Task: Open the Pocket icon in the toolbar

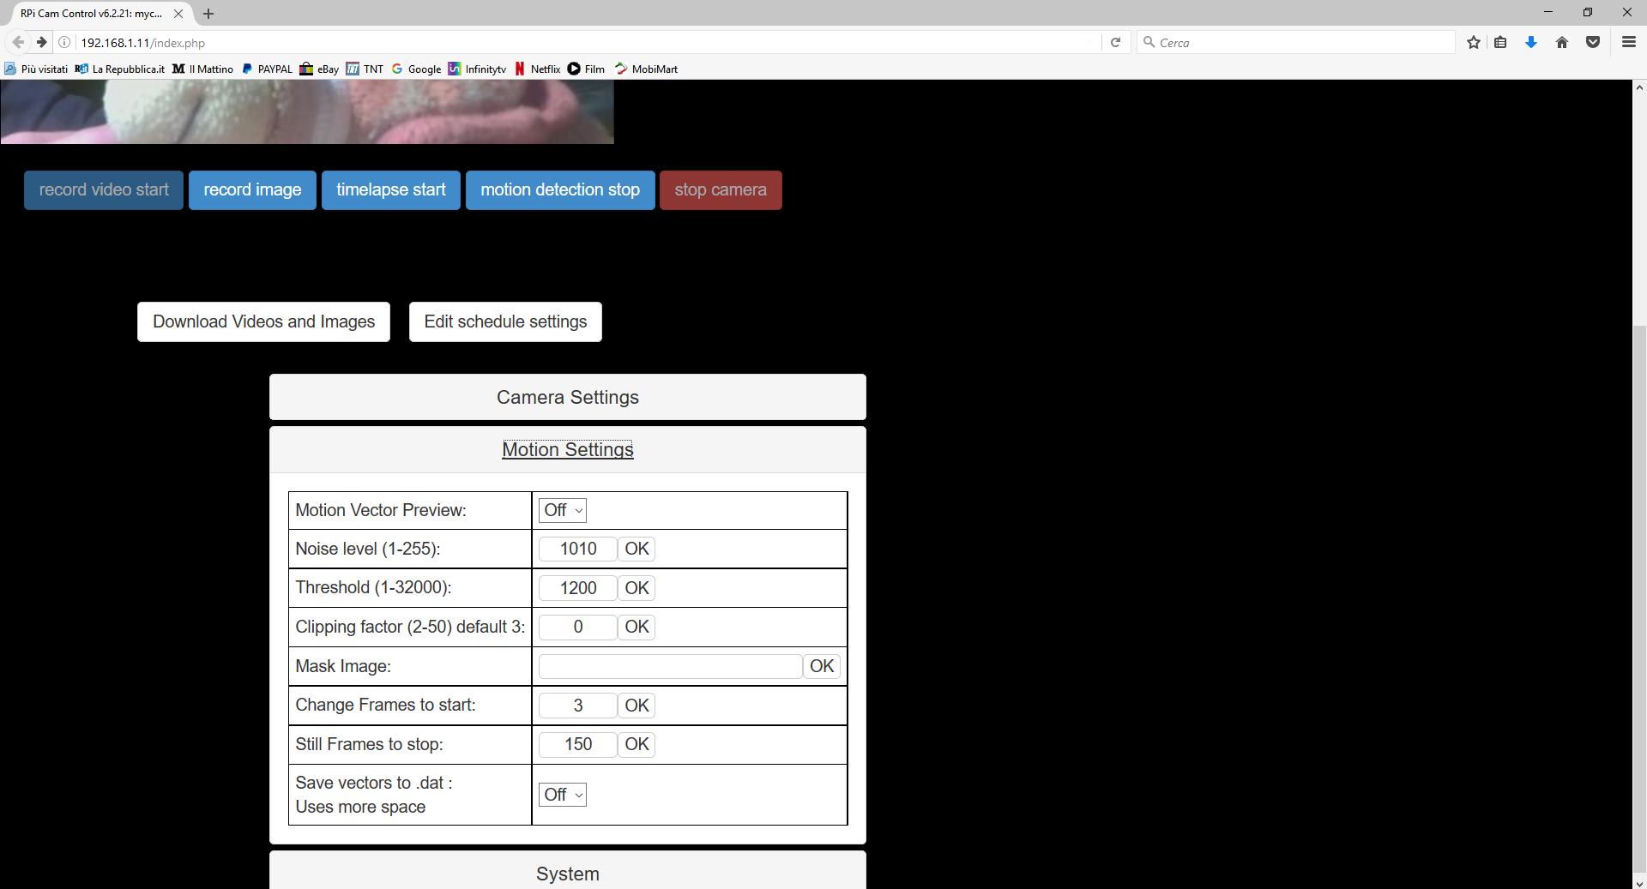Action: [x=1593, y=42]
